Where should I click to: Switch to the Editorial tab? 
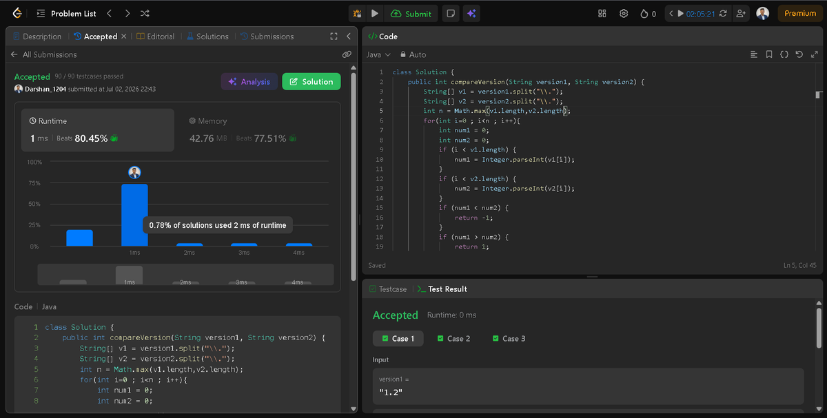[x=155, y=36]
